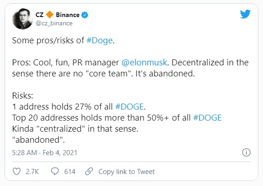Viewport: 263px width, 186px height.
Task: Click the 614 replies count
Action: point(70,172)
